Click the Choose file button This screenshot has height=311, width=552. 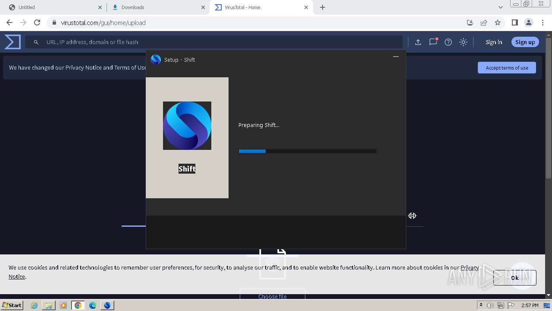tap(273, 296)
